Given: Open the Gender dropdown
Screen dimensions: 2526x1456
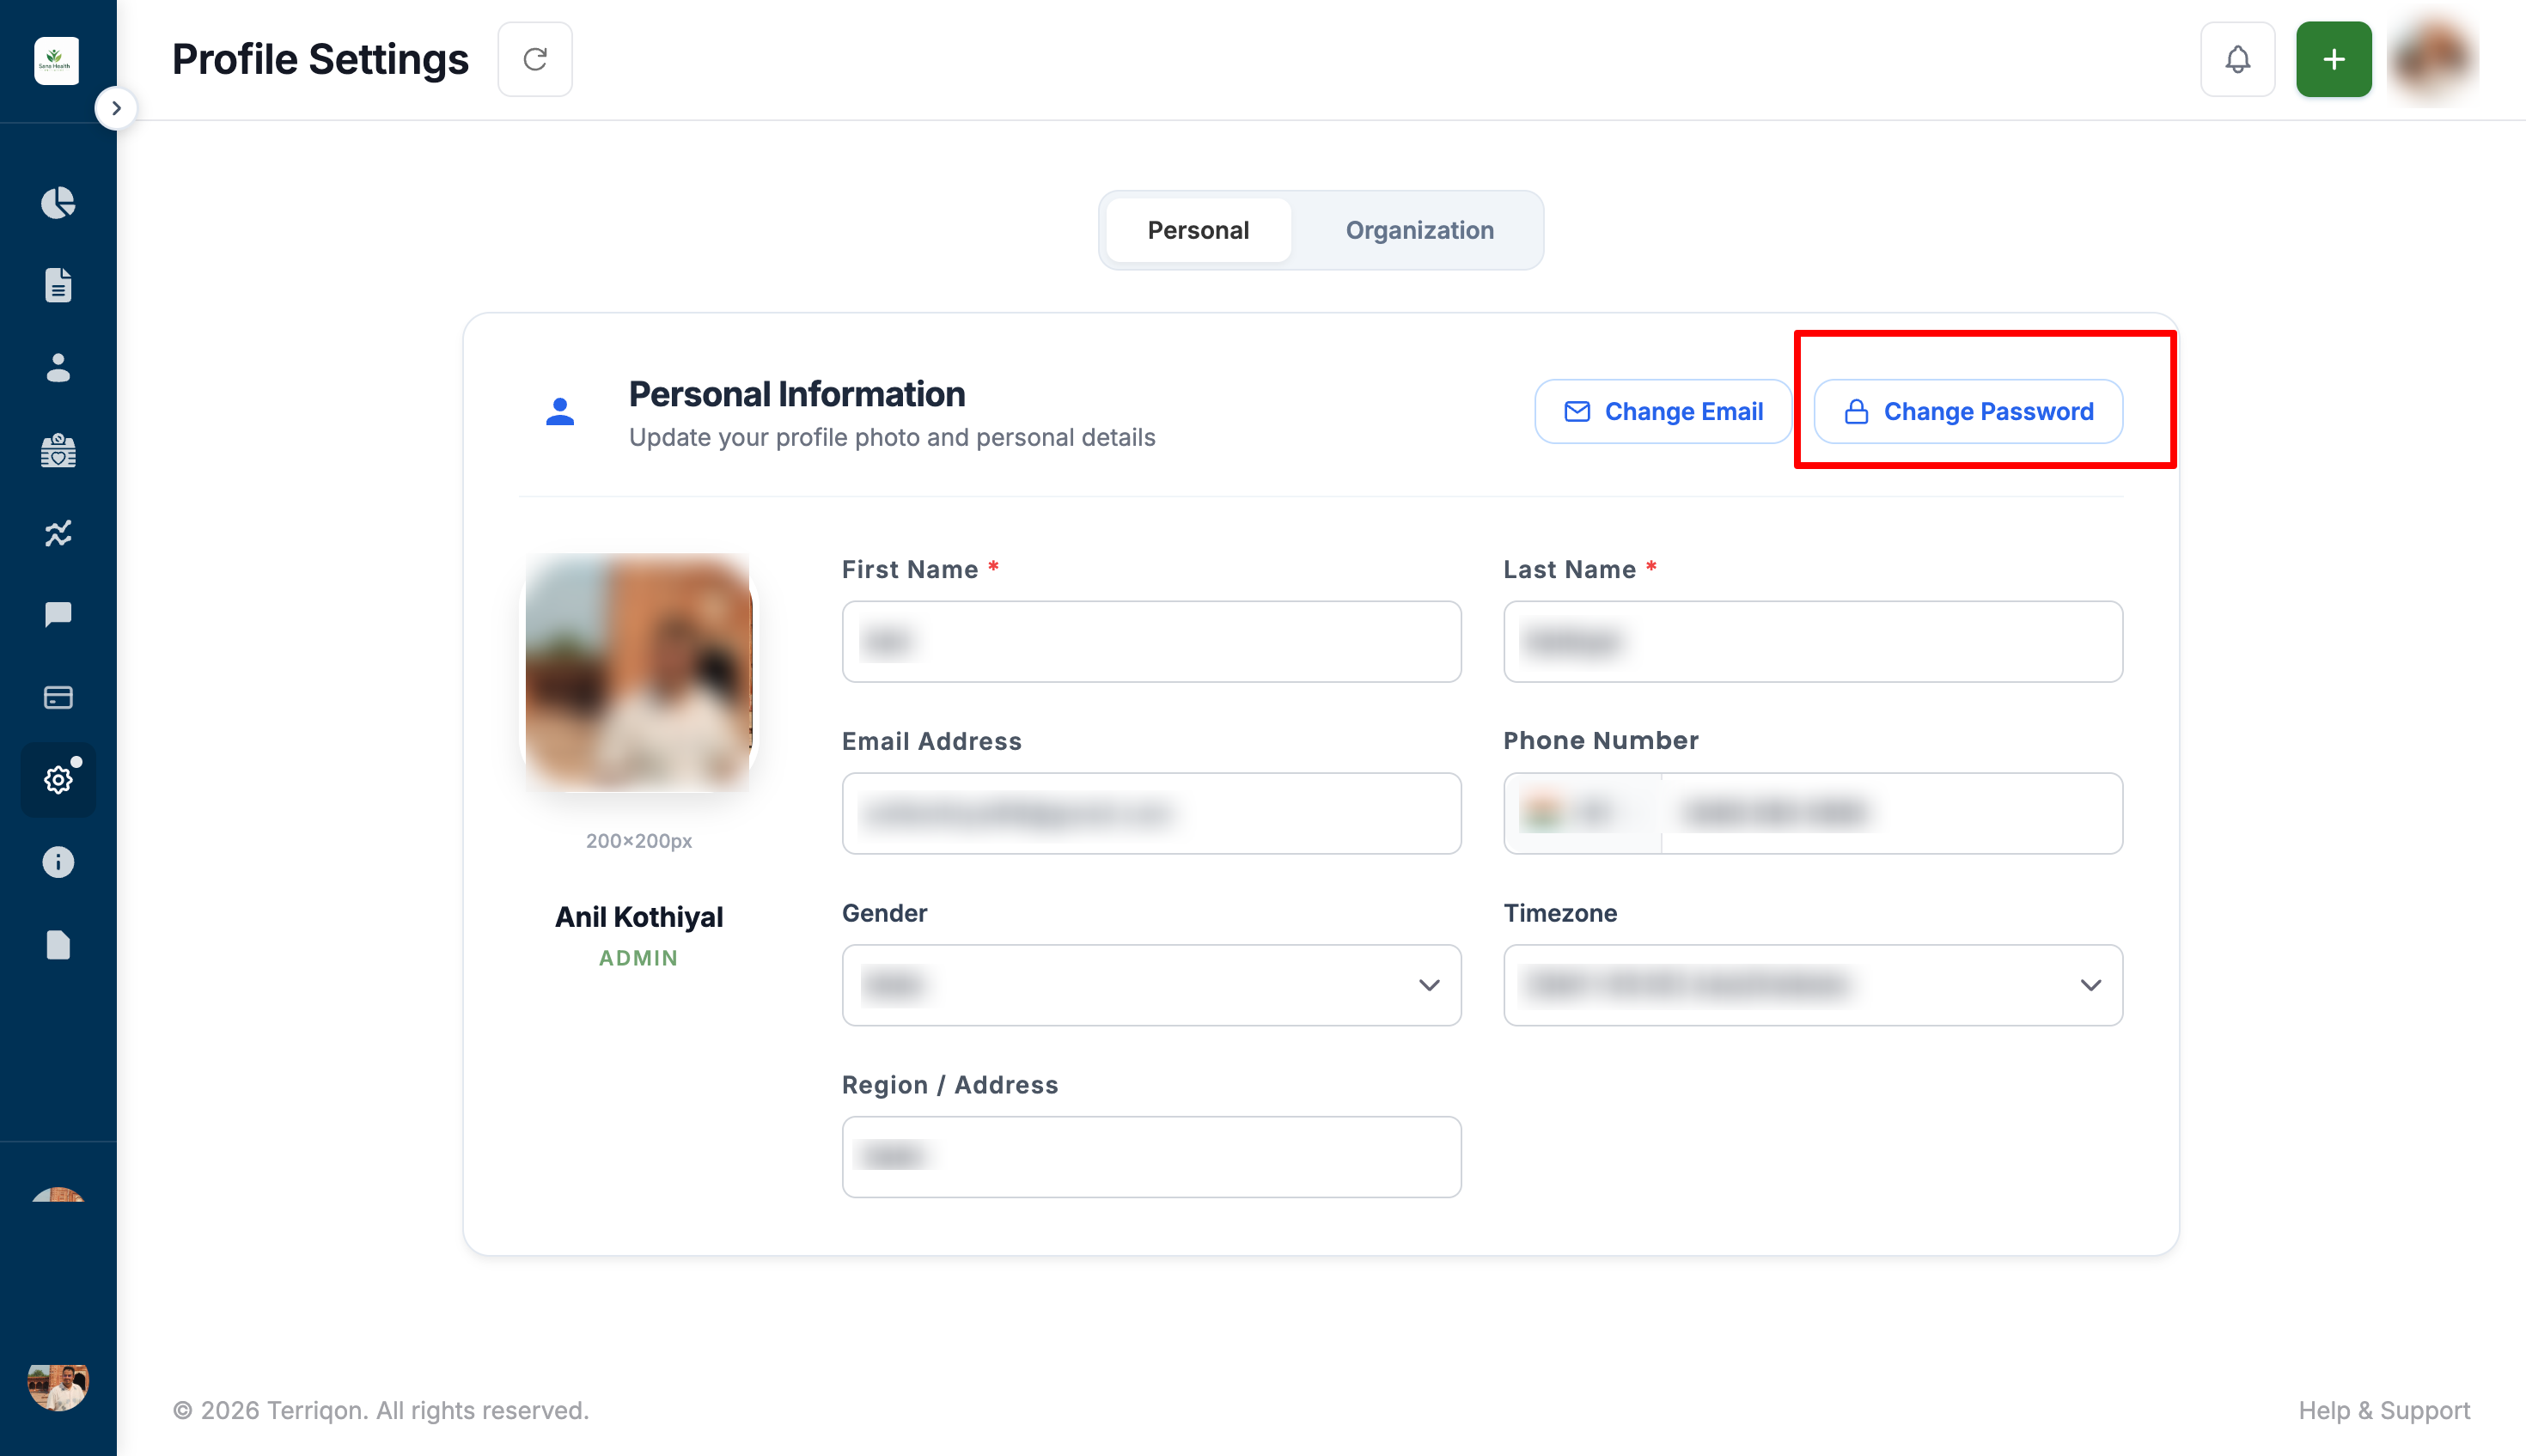Looking at the screenshot, I should (x=1151, y=985).
